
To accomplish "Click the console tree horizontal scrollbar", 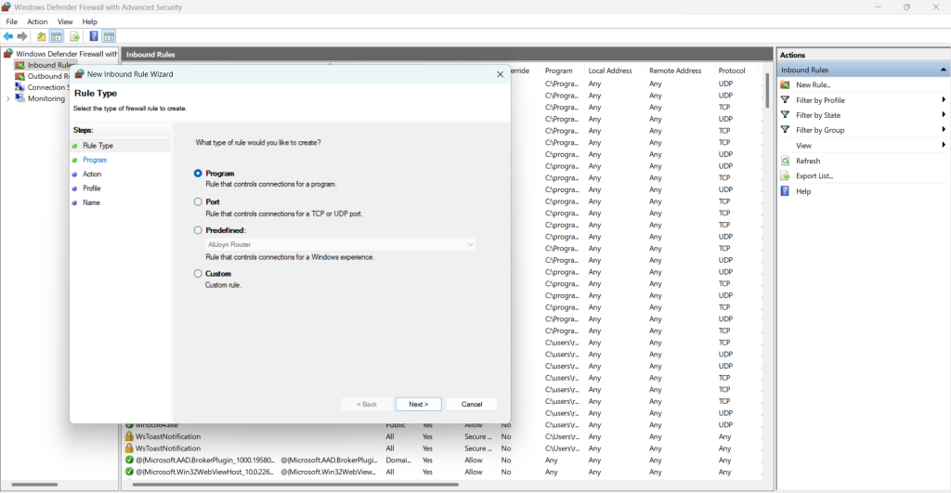I will pos(34,485).
